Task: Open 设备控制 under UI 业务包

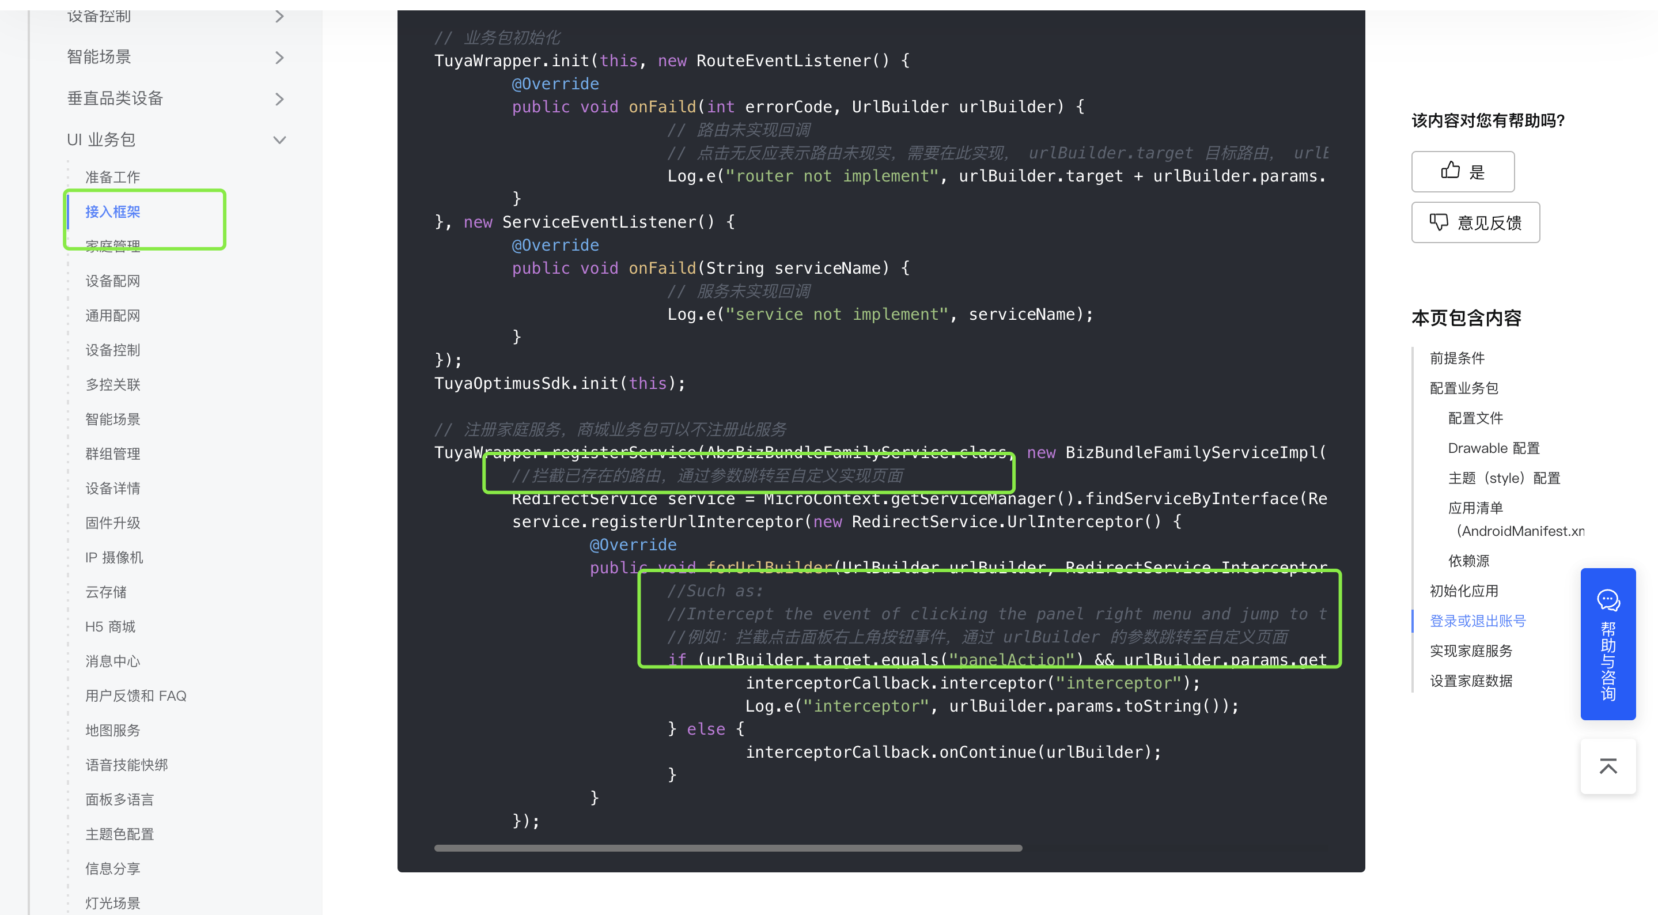Action: tap(113, 350)
